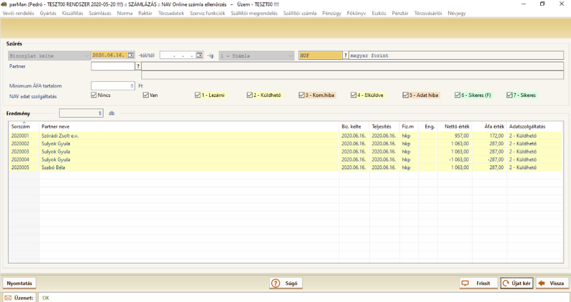Click partner name Szabó Béla
This screenshot has width=571, height=302.
[x=54, y=167]
